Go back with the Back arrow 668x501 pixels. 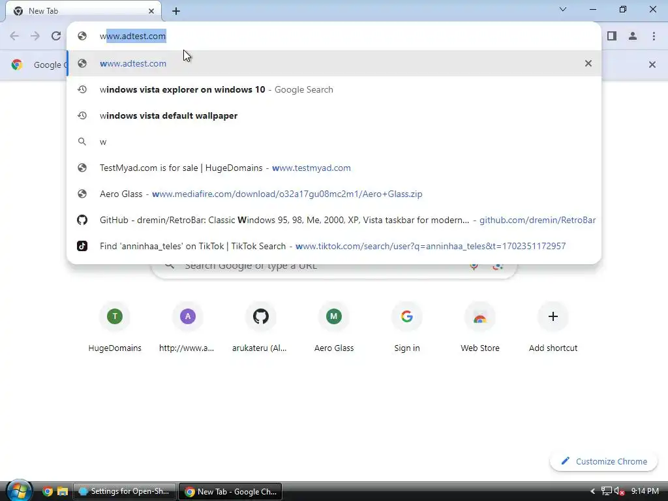(14, 36)
